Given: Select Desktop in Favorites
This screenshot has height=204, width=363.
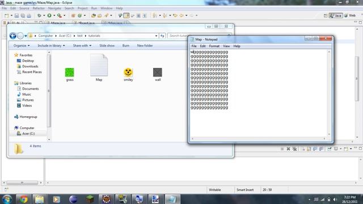Looking at the screenshot, I should 28,61.
